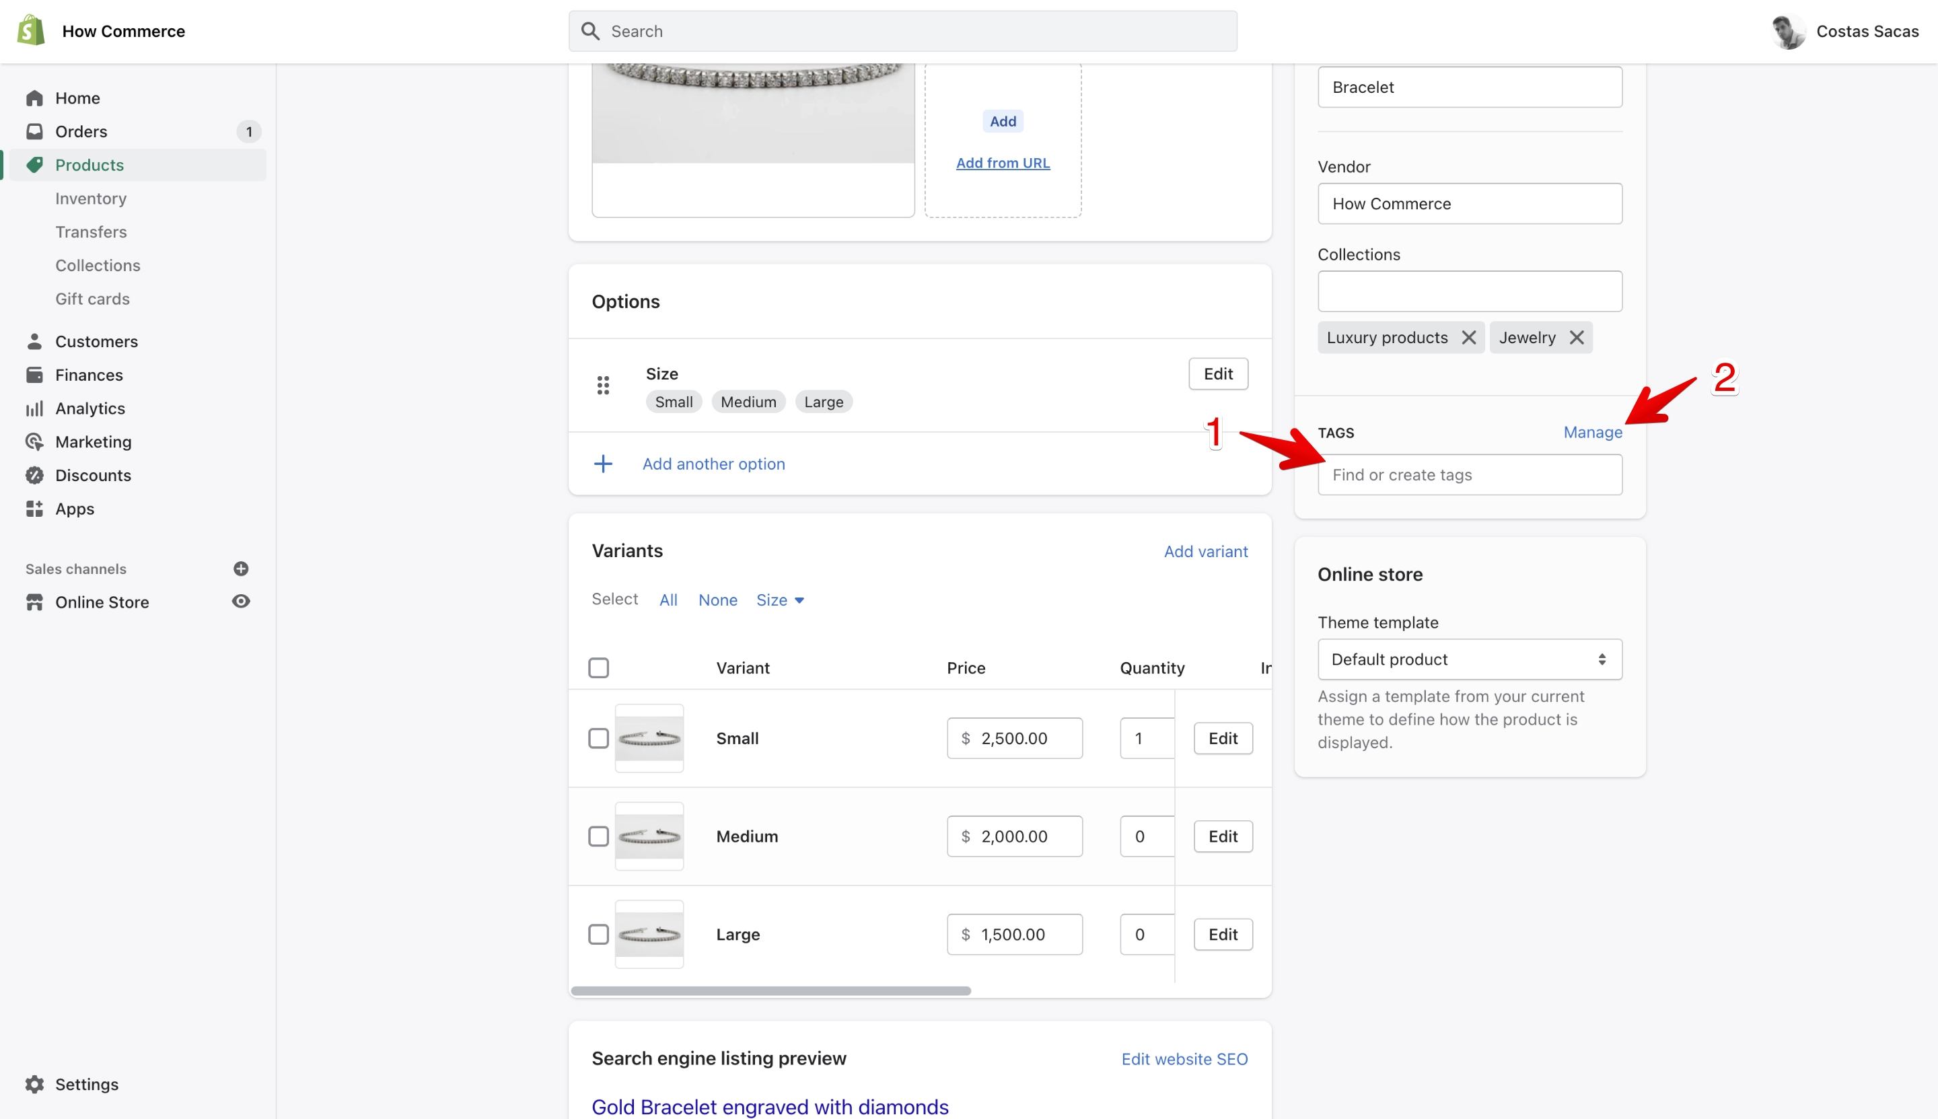The height and width of the screenshot is (1119, 1938).
Task: View Online Store with the eye icon
Action: coord(240,602)
